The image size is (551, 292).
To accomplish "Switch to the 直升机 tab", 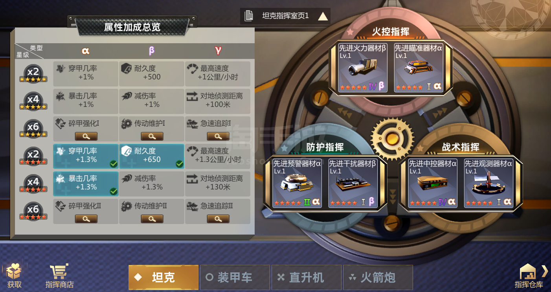I will pyautogui.click(x=307, y=277).
